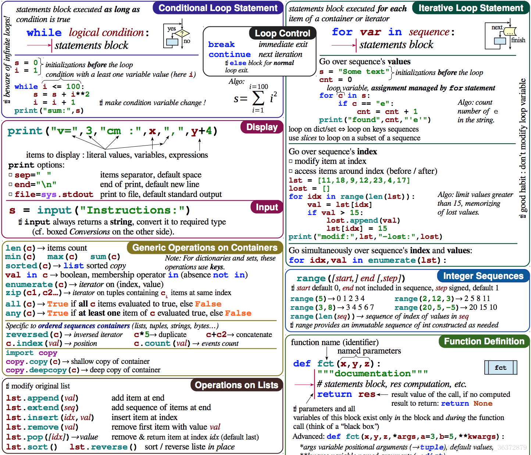This screenshot has width=531, height=455.
Task: Click the 'return res' statement
Action: click(x=346, y=394)
